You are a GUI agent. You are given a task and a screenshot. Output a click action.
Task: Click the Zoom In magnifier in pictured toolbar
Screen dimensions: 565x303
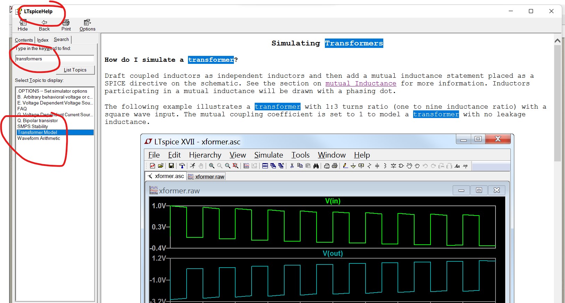click(x=212, y=166)
